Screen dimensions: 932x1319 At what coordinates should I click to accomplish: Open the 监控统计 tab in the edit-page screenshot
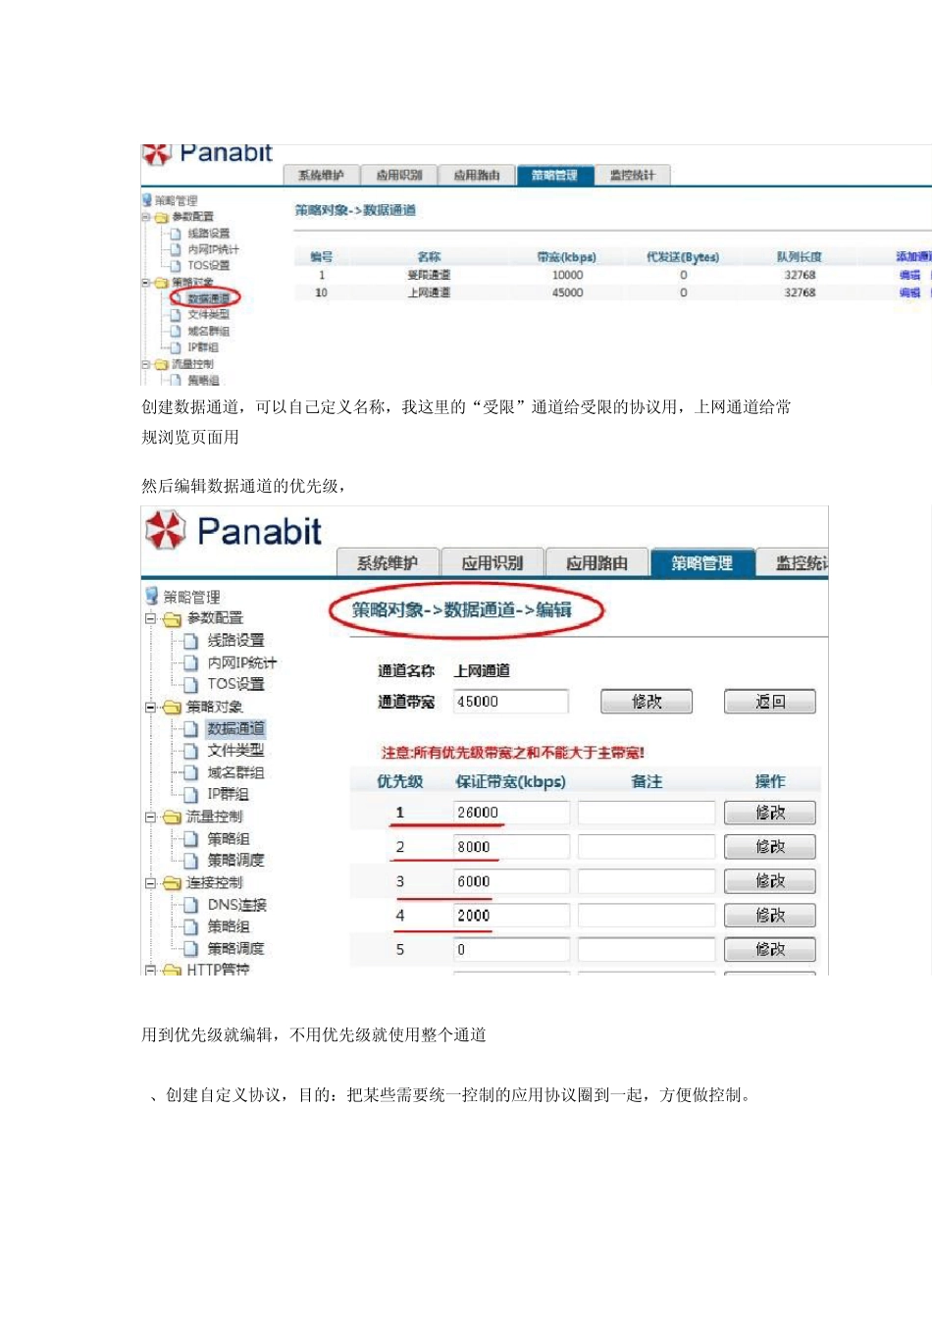pos(795,563)
